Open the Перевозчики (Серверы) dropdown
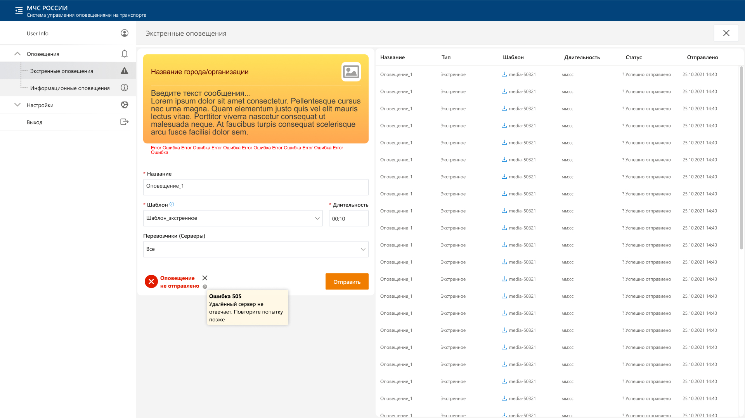The image size is (745, 419). (x=256, y=250)
